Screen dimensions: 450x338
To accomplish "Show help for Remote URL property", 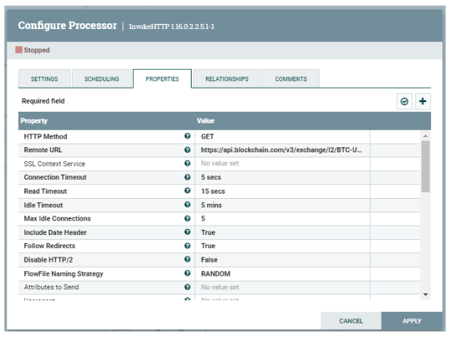I will [x=187, y=150].
